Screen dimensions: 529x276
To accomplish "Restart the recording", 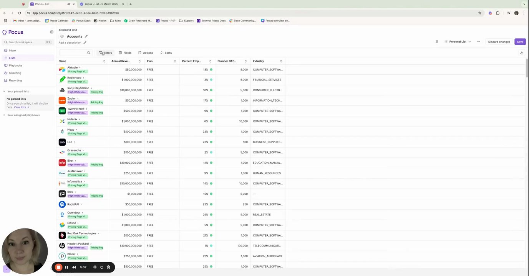I will pos(102,267).
